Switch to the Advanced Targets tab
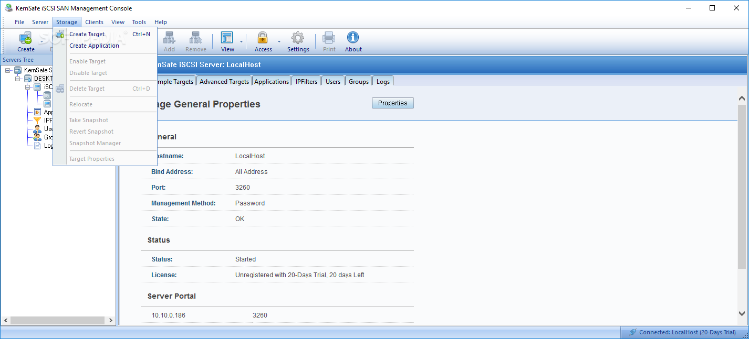Viewport: 749px width, 339px height. click(x=224, y=81)
